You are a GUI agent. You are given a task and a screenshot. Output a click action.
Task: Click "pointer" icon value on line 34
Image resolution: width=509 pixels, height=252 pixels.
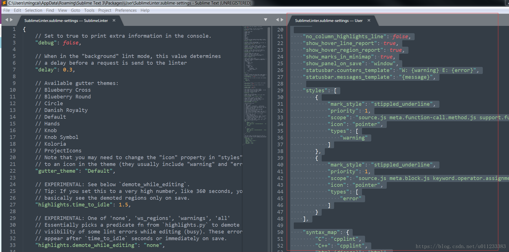pos(366,124)
